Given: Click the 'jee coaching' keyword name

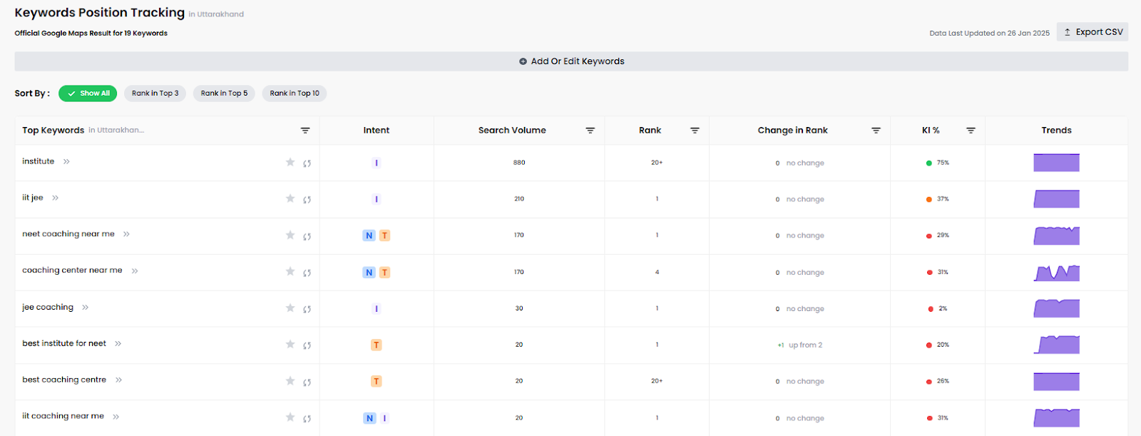Looking at the screenshot, I should tap(48, 308).
